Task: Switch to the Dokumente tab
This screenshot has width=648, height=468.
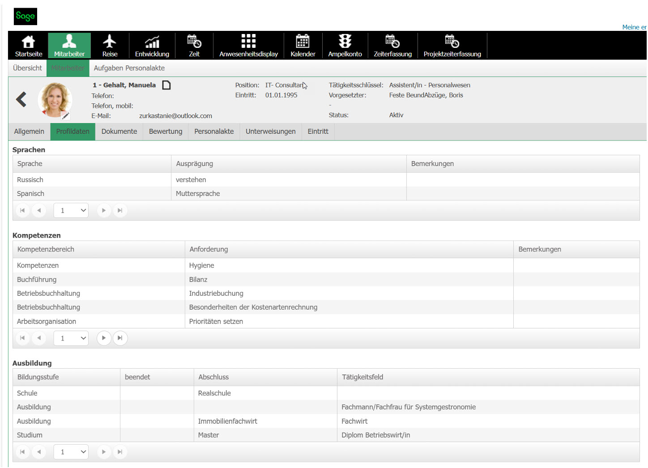Action: [119, 132]
